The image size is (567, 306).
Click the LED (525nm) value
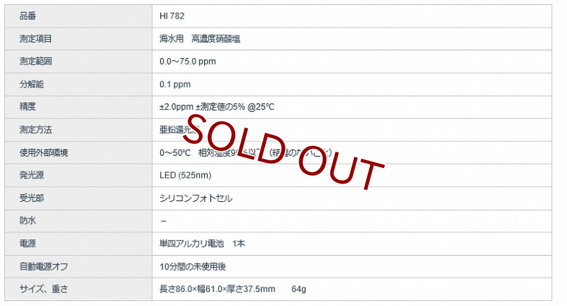185,175
